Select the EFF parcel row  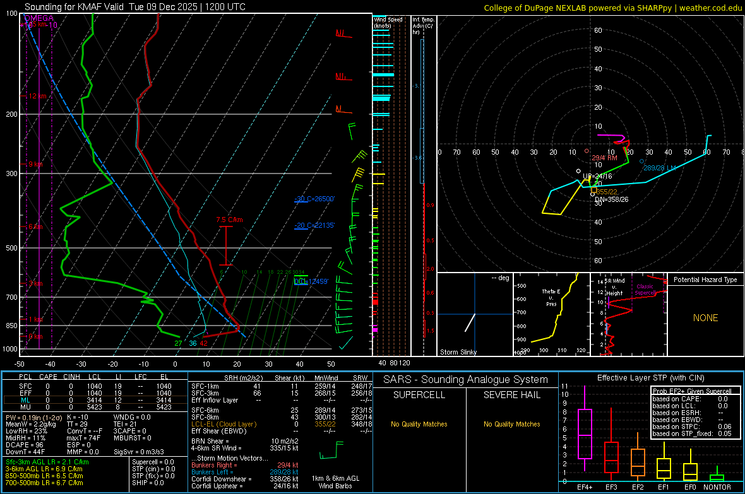95,393
